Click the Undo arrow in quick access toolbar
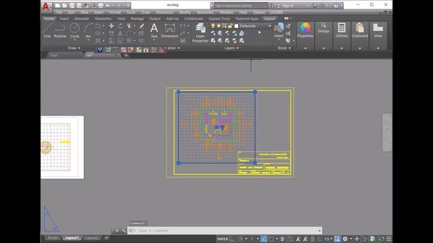The height and width of the screenshot is (243, 433). click(108, 5)
